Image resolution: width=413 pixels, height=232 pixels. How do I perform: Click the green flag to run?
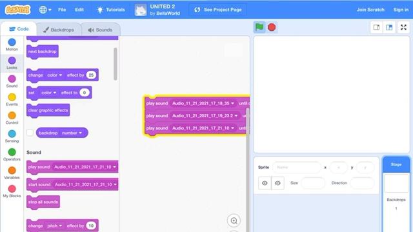tap(259, 27)
